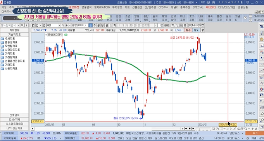Open chart settings gear icon
The height and width of the screenshot is (141, 264).
[x=185, y=26]
